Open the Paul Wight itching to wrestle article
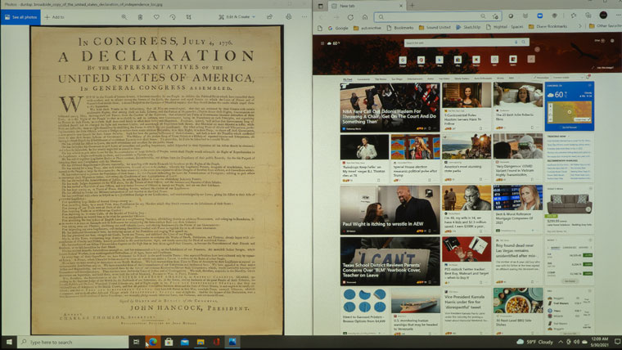Image resolution: width=622 pixels, height=350 pixels. 390,209
